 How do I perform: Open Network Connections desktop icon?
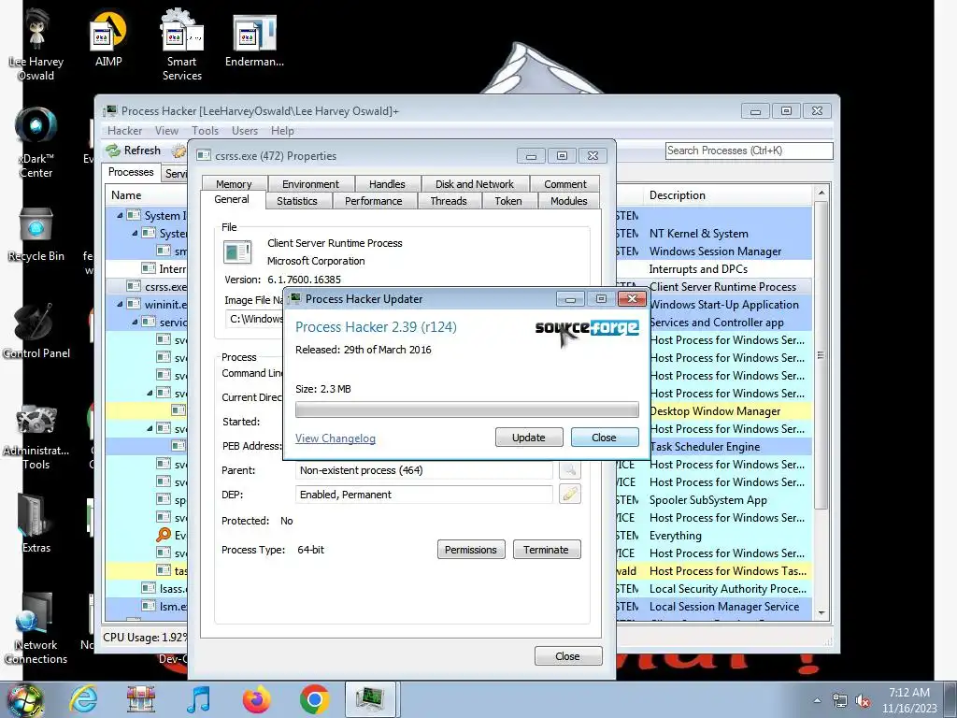click(36, 629)
